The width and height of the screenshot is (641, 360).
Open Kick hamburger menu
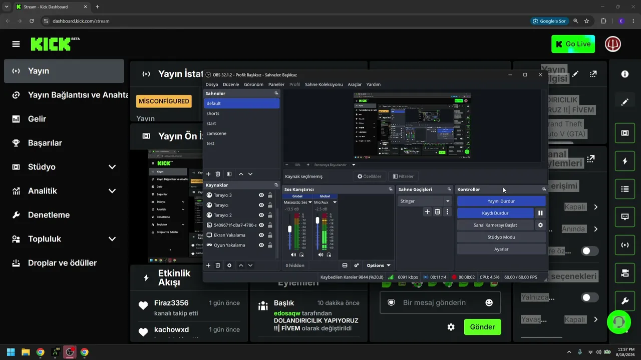(x=16, y=44)
